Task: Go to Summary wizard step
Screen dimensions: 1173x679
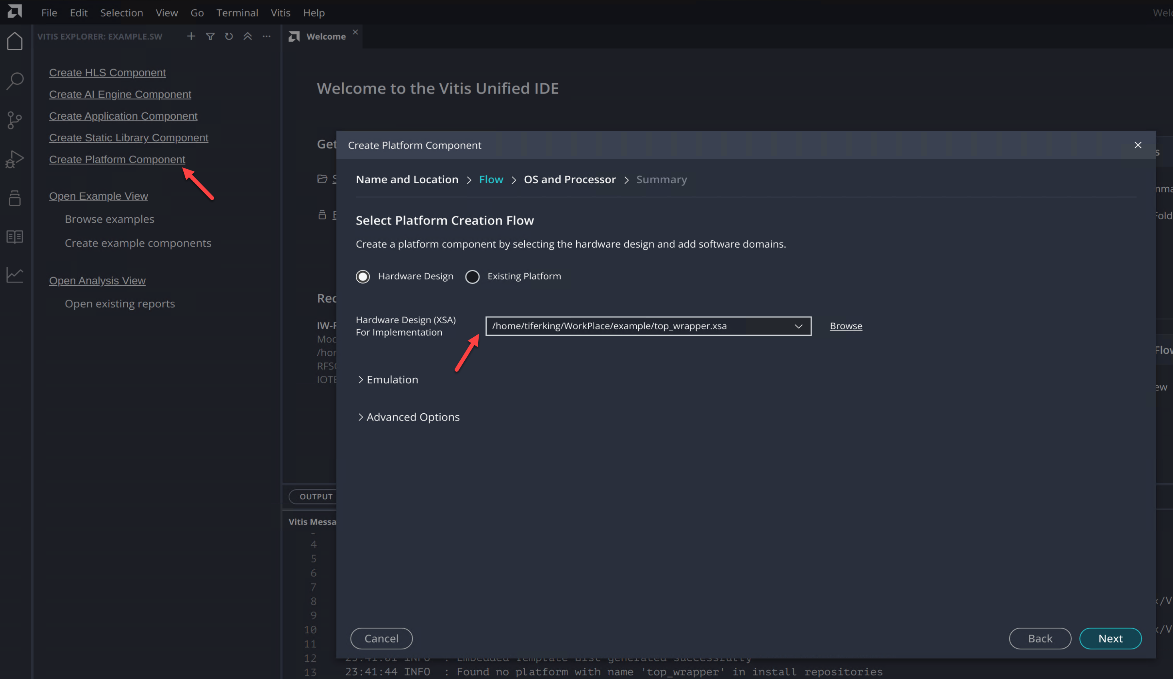Action: (x=662, y=180)
